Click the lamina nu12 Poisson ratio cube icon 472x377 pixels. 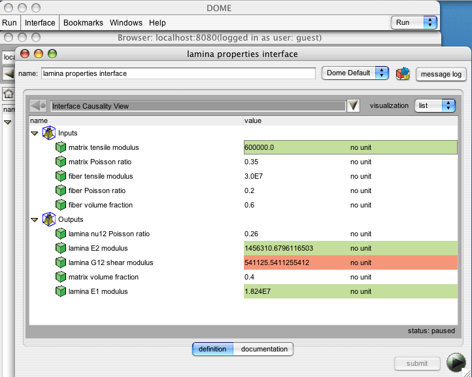click(x=61, y=234)
